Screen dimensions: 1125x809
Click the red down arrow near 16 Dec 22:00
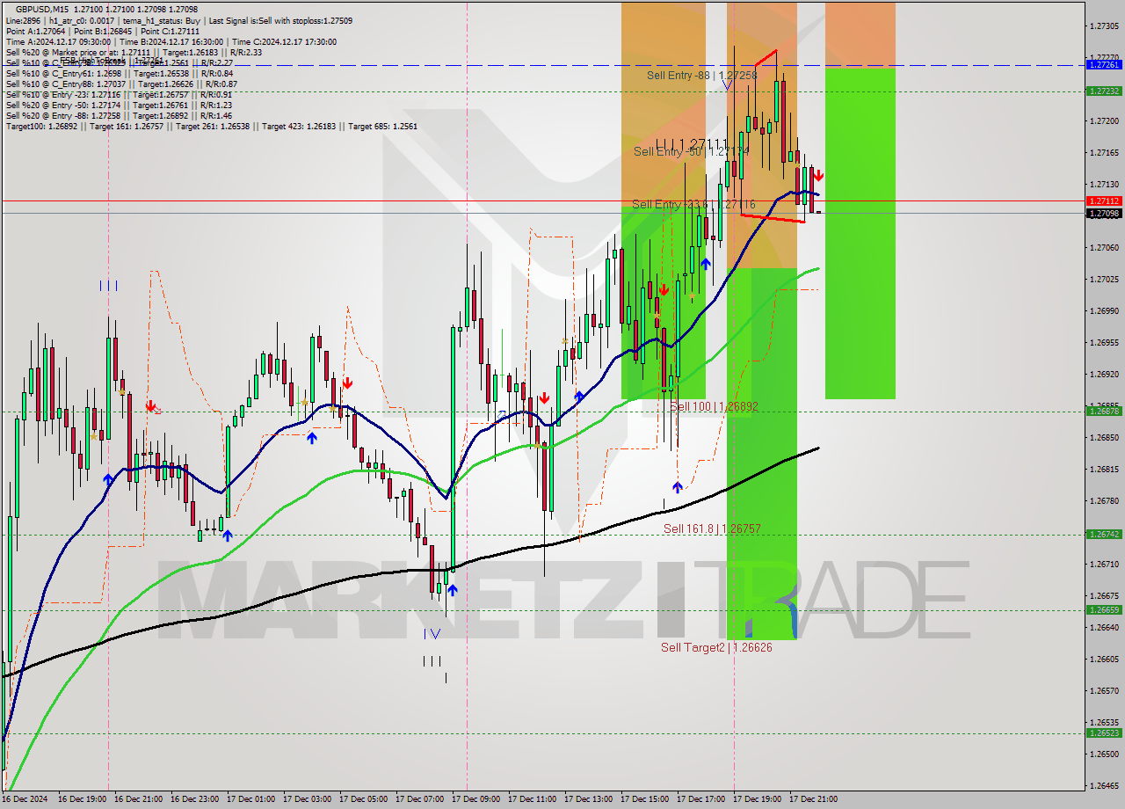coord(151,406)
